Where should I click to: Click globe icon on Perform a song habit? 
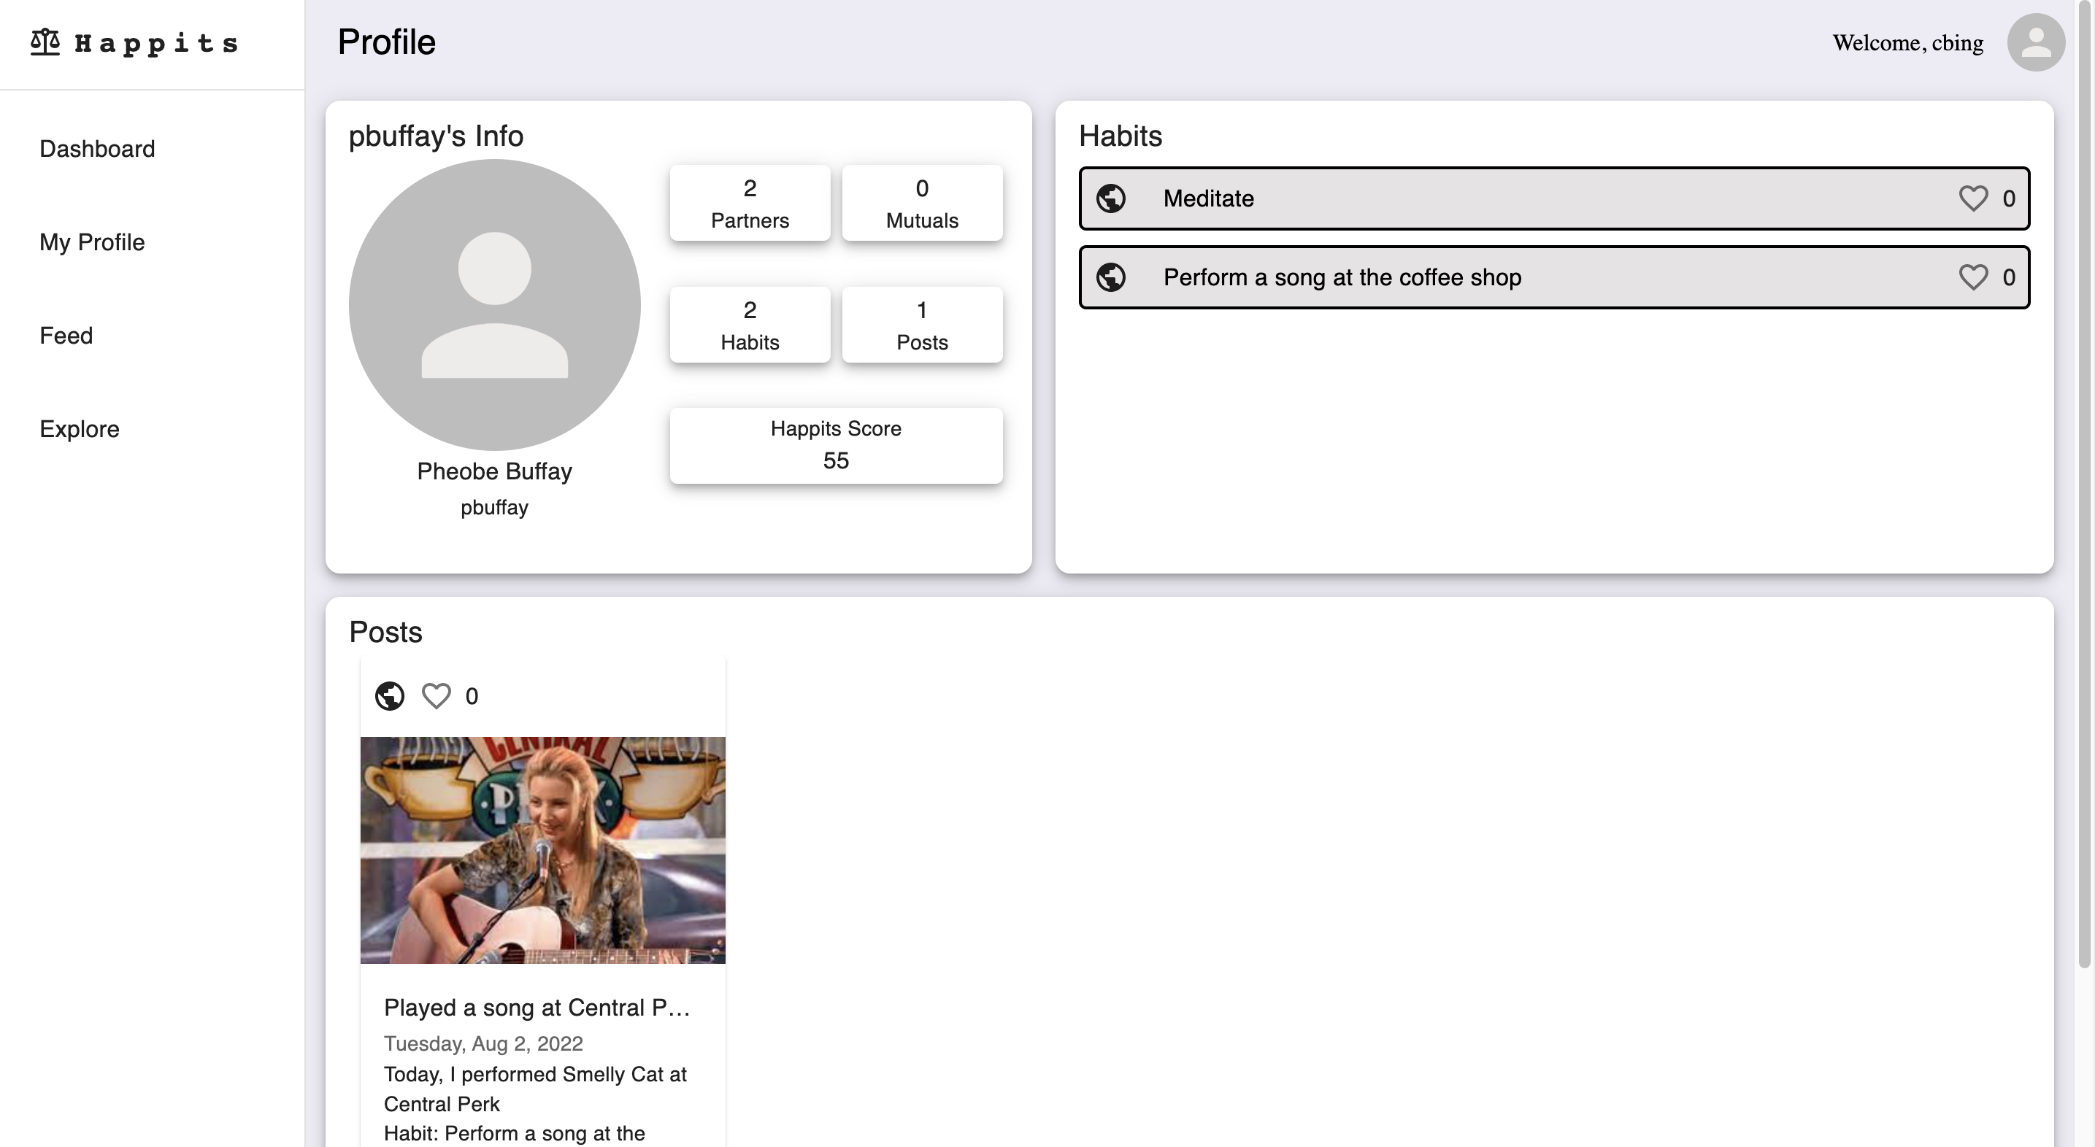click(x=1110, y=277)
